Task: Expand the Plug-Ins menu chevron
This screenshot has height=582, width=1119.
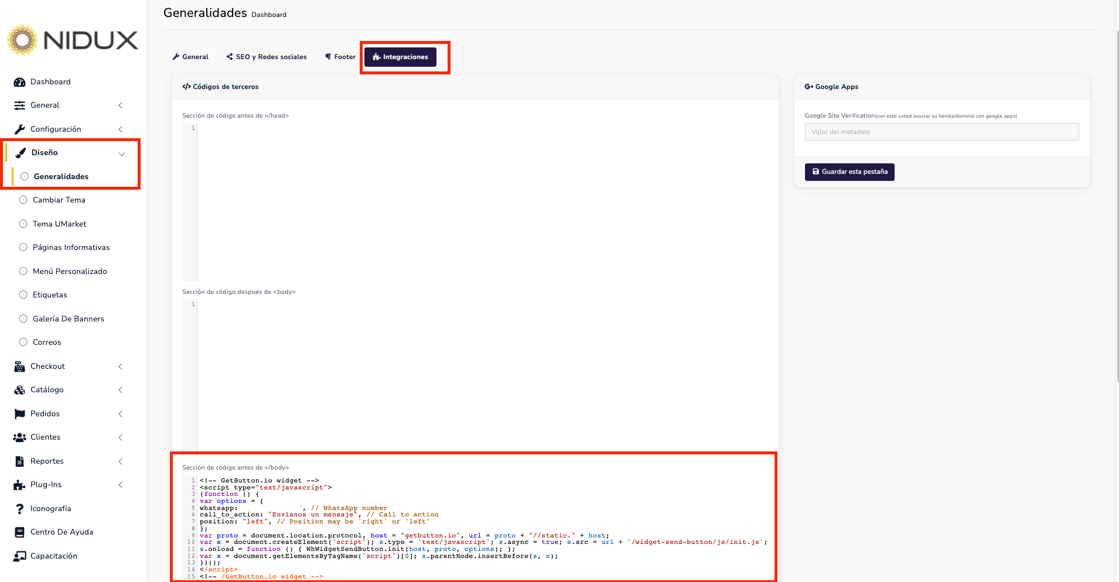Action: pos(121,485)
